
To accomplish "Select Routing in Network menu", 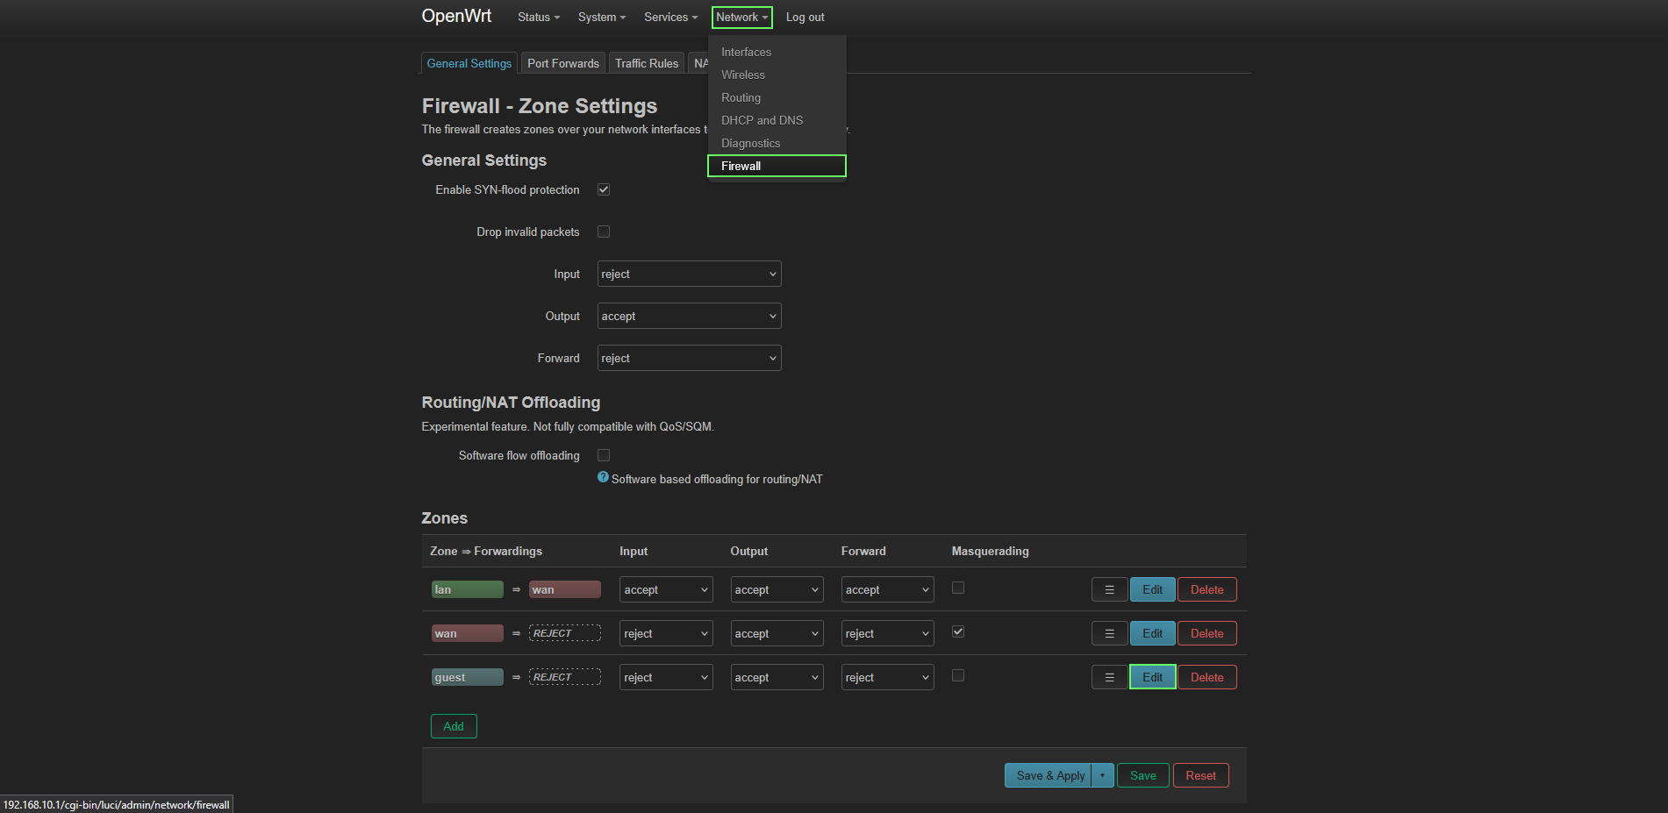I will 777,97.
